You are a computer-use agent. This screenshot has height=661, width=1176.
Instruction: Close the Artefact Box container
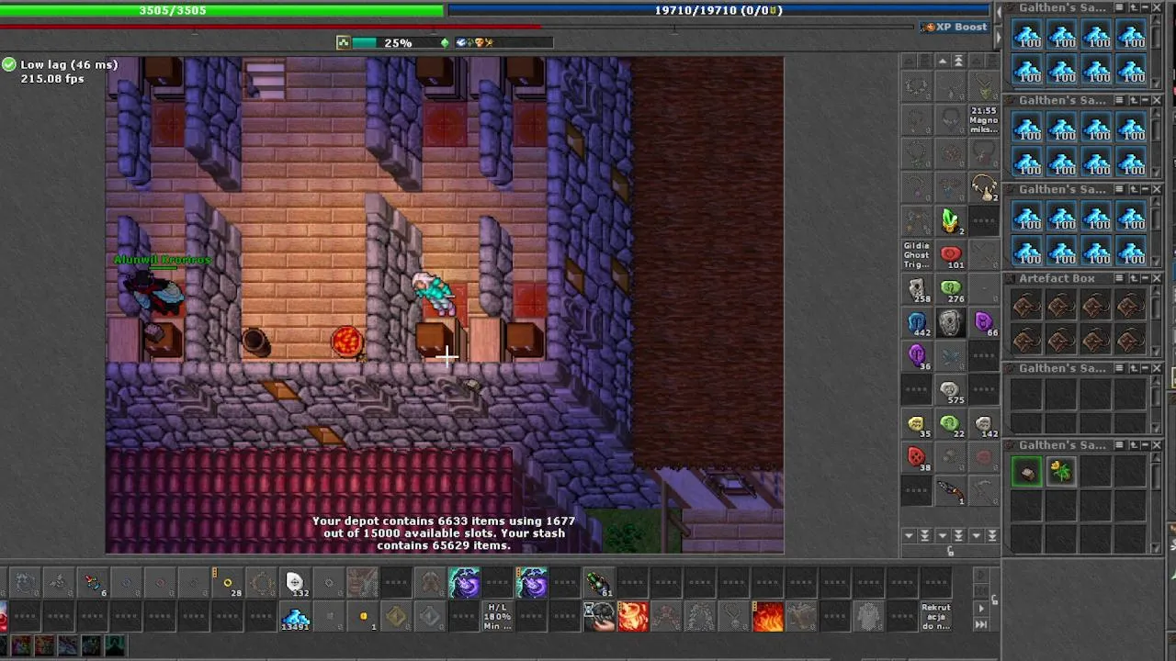point(1156,278)
